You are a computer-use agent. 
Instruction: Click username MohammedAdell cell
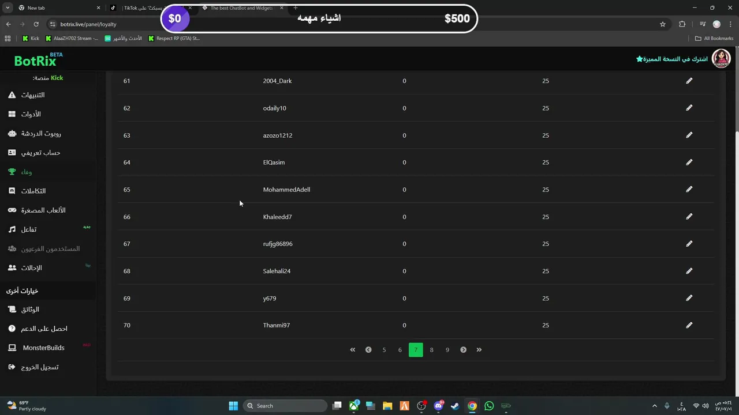(x=286, y=189)
